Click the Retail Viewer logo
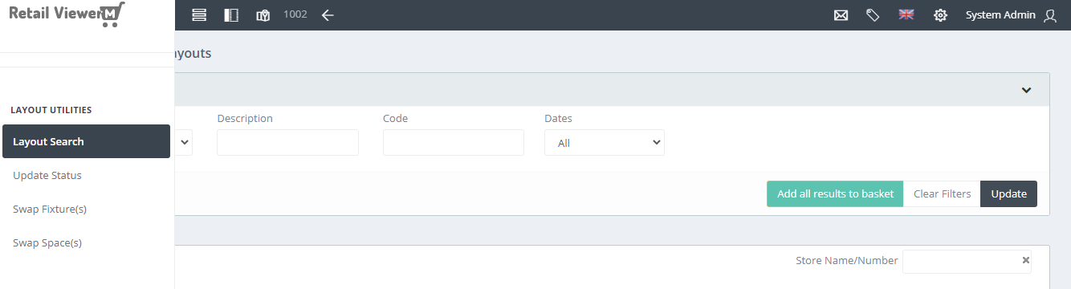Image resolution: width=1071 pixels, height=289 pixels. [x=67, y=14]
